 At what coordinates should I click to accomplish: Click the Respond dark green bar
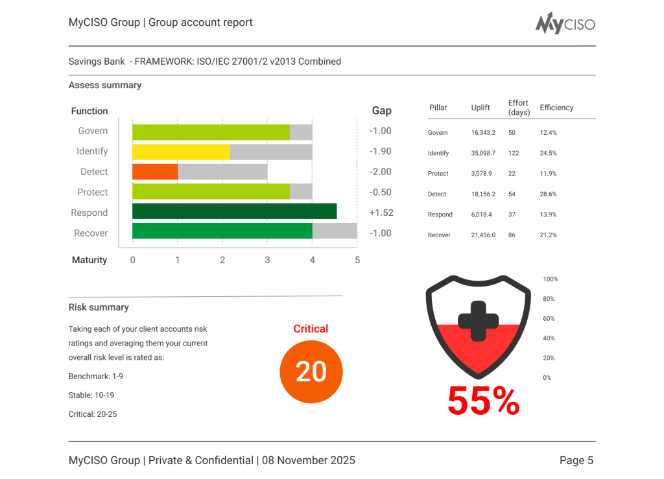tap(233, 212)
